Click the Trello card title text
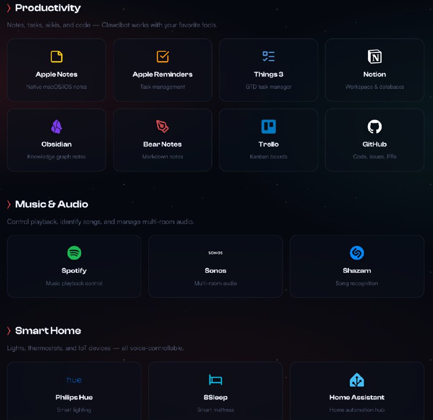The image size is (433, 420). [268, 144]
